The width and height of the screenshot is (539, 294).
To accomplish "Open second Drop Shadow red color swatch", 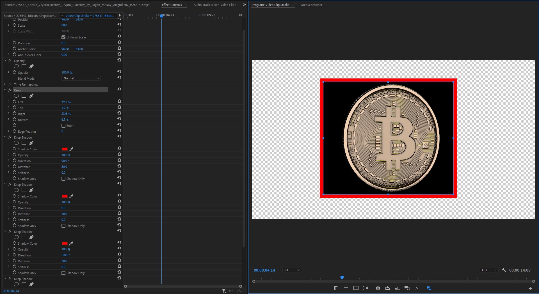I will point(65,196).
